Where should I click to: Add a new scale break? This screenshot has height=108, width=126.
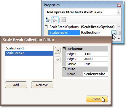pos(16,85)
